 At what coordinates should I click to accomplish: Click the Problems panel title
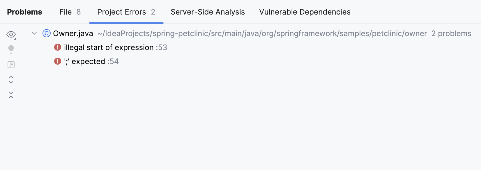pyautogui.click(x=24, y=12)
